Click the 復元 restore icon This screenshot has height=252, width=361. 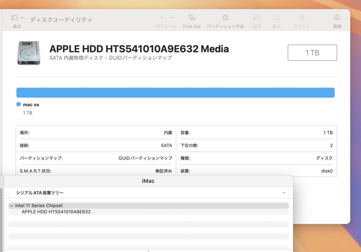tap(276, 18)
